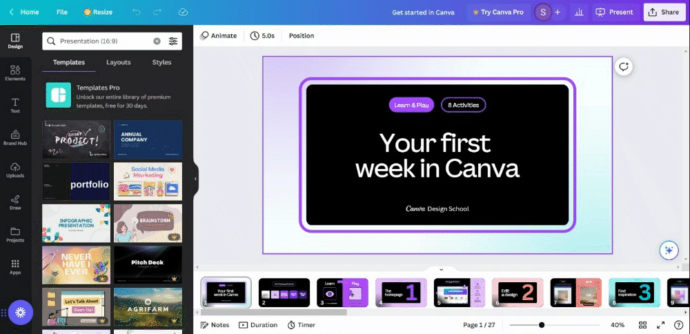Open Position settings
Image resolution: width=690 pixels, height=334 pixels.
coord(302,36)
